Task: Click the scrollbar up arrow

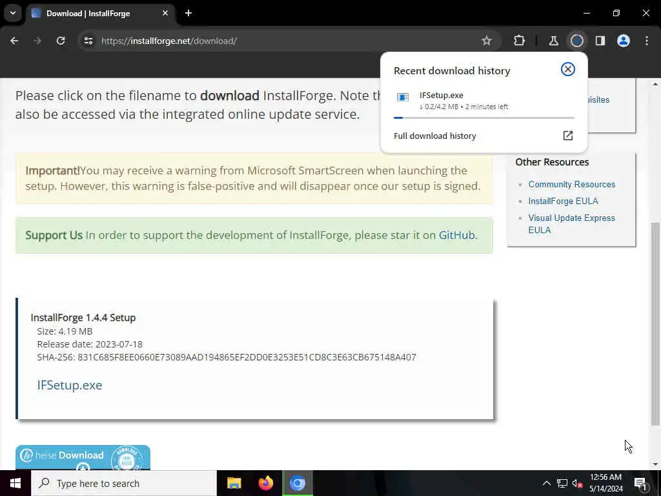Action: pos(655,84)
